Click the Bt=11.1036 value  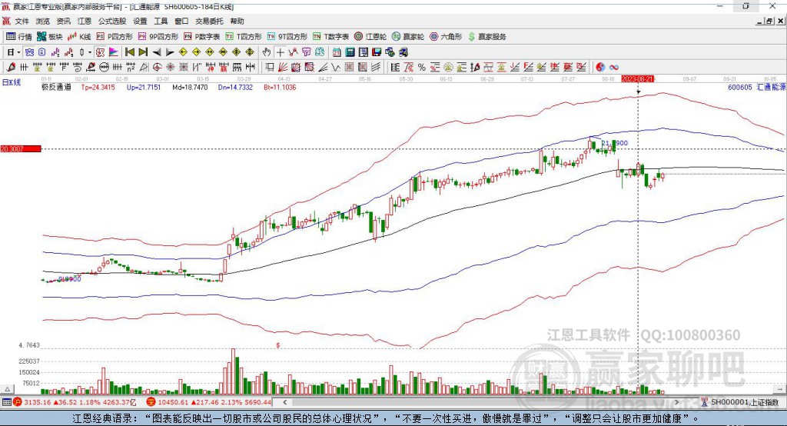(280, 87)
